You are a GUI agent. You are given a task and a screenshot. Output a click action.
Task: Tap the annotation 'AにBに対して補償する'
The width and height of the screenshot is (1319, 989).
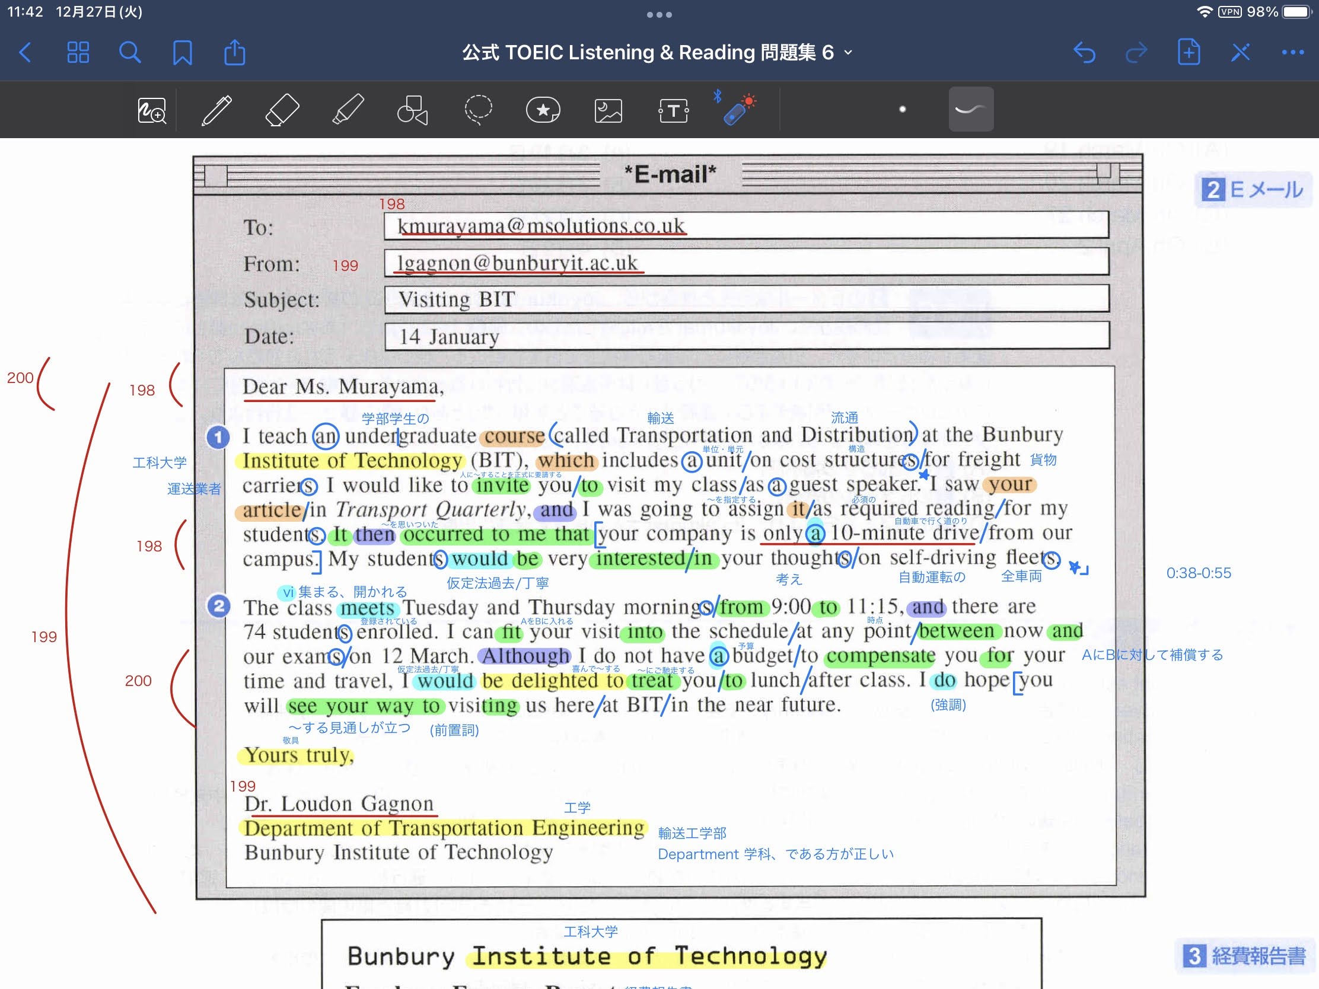[x=1152, y=655]
